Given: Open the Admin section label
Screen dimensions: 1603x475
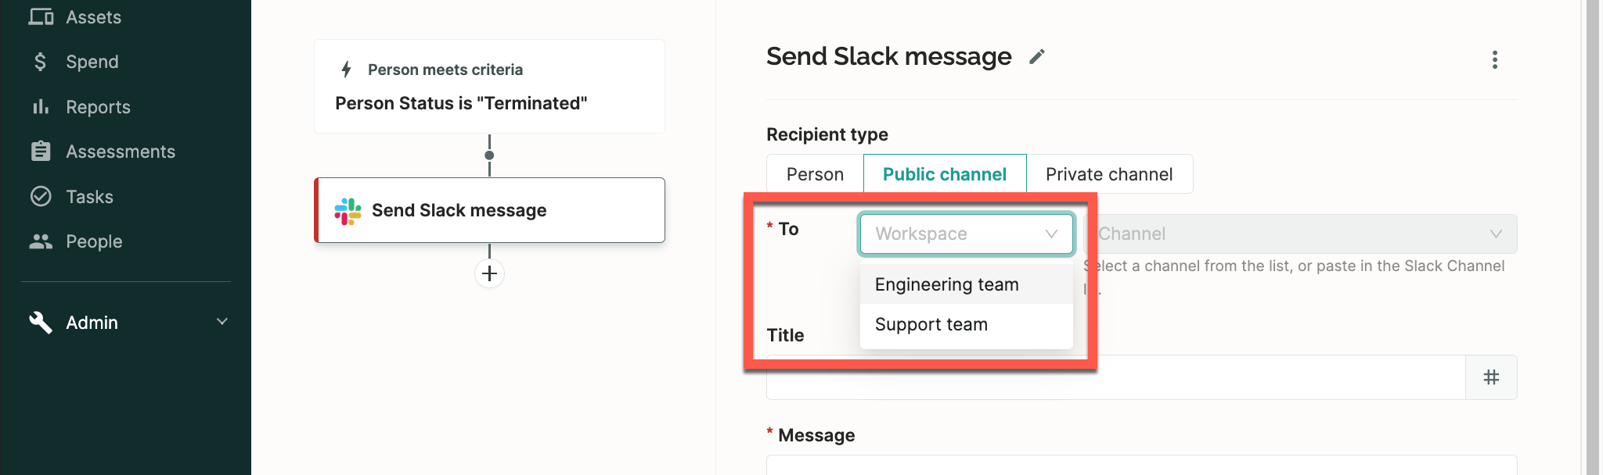Looking at the screenshot, I should [92, 323].
